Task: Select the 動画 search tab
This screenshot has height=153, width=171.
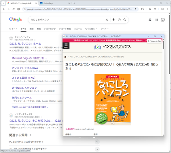Action: coord(39,29)
